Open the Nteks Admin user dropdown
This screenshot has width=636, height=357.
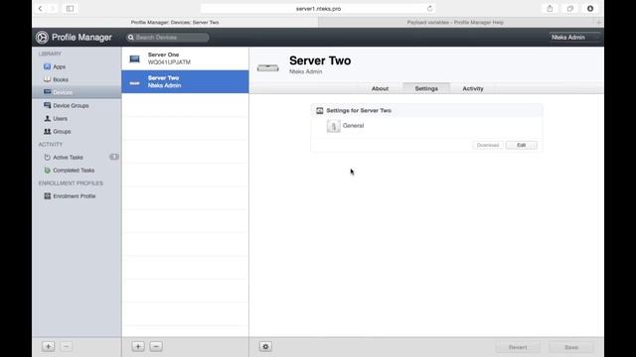(x=574, y=38)
